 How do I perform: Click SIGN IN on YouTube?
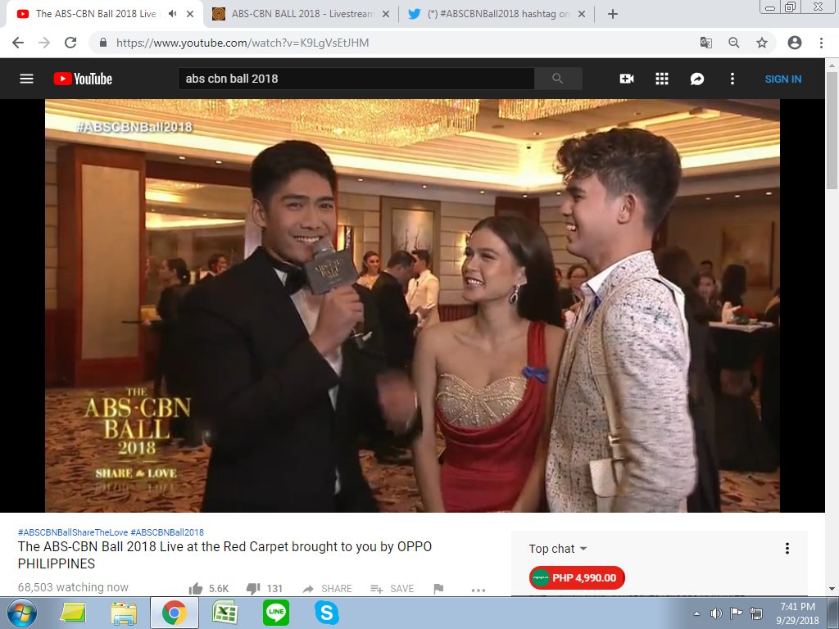coord(782,79)
